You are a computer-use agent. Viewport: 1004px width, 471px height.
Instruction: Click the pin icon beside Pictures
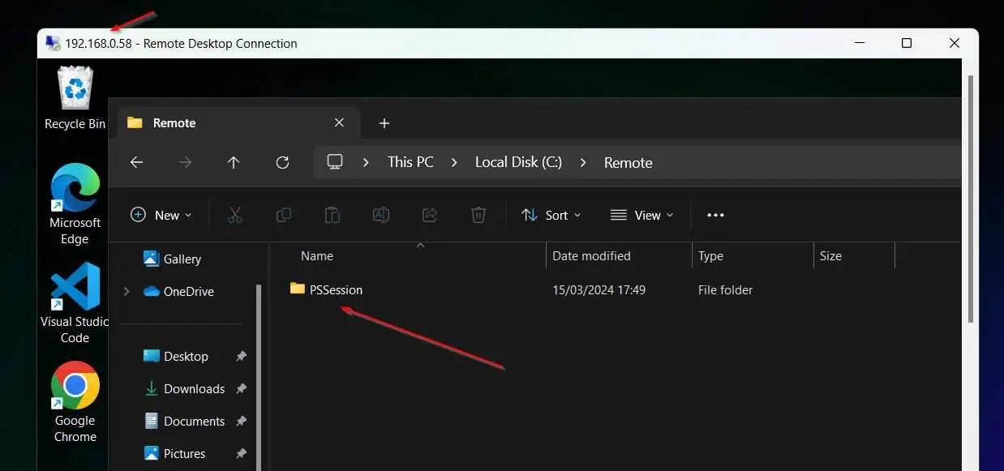pos(241,454)
